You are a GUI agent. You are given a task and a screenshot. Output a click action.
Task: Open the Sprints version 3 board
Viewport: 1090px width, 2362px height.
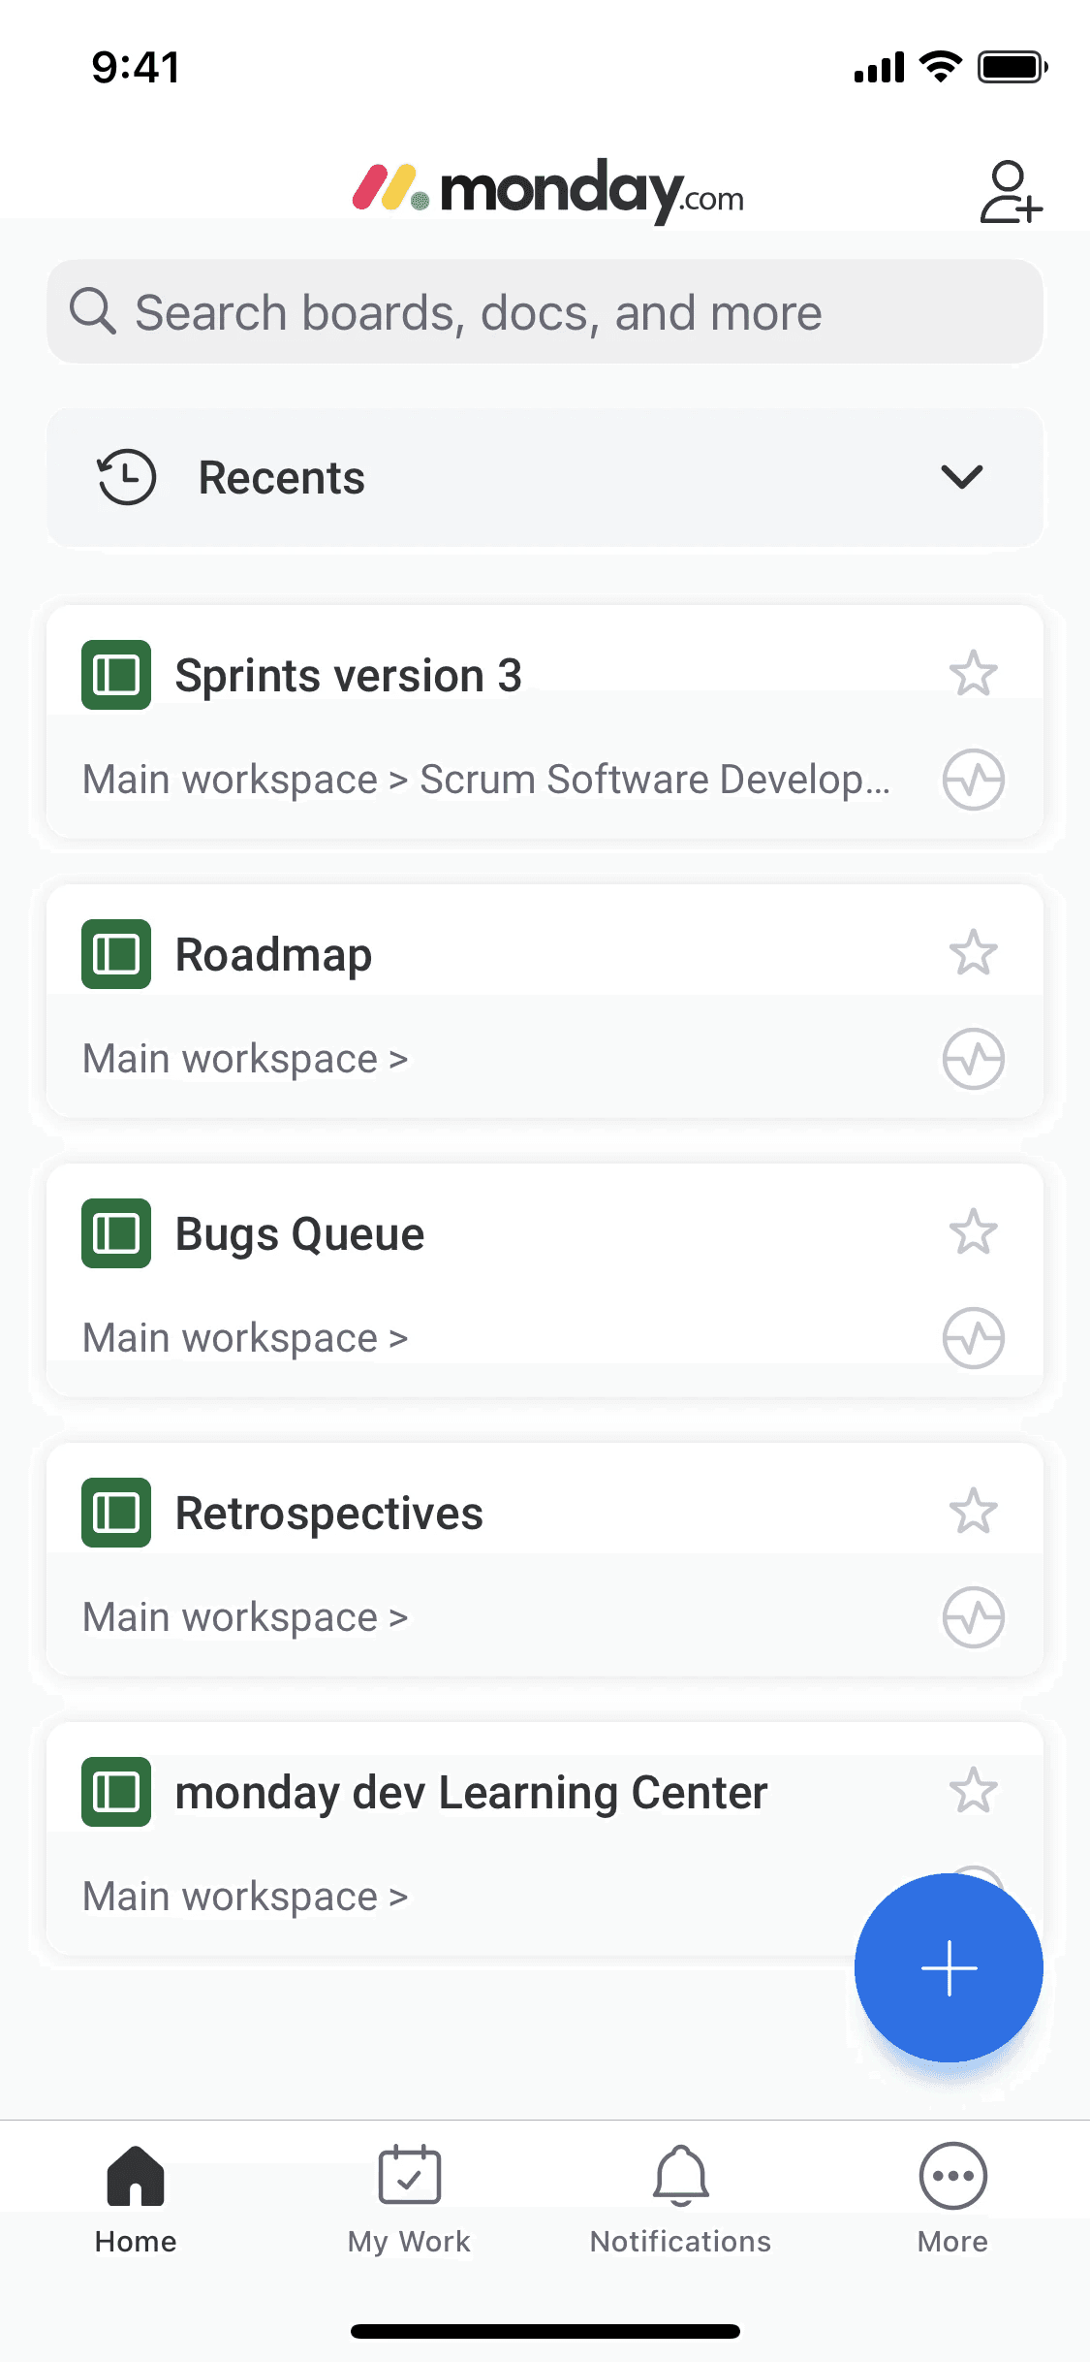coord(545,721)
